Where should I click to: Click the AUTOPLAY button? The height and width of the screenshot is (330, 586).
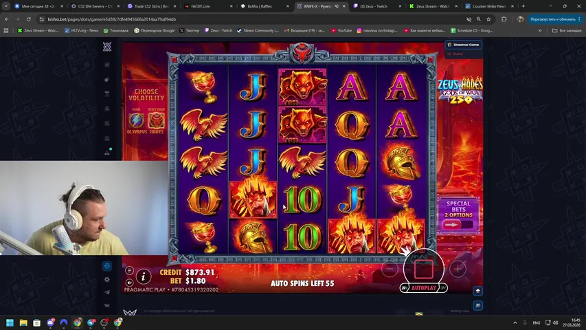coord(424,288)
